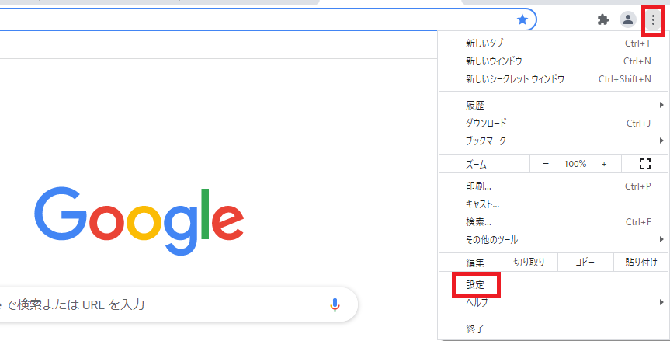
Task: Click the コピー button
Action: tap(585, 262)
